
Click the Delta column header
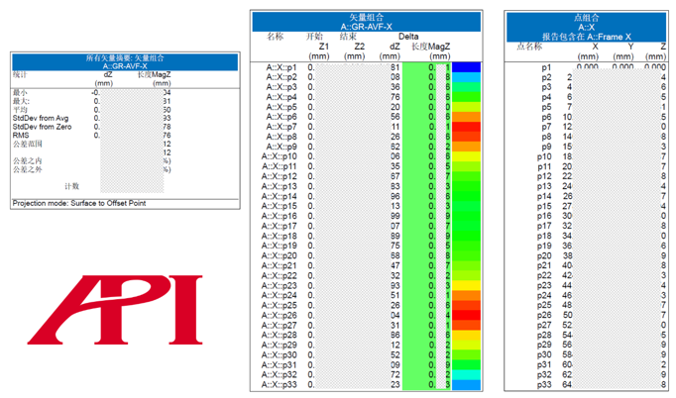408,37
